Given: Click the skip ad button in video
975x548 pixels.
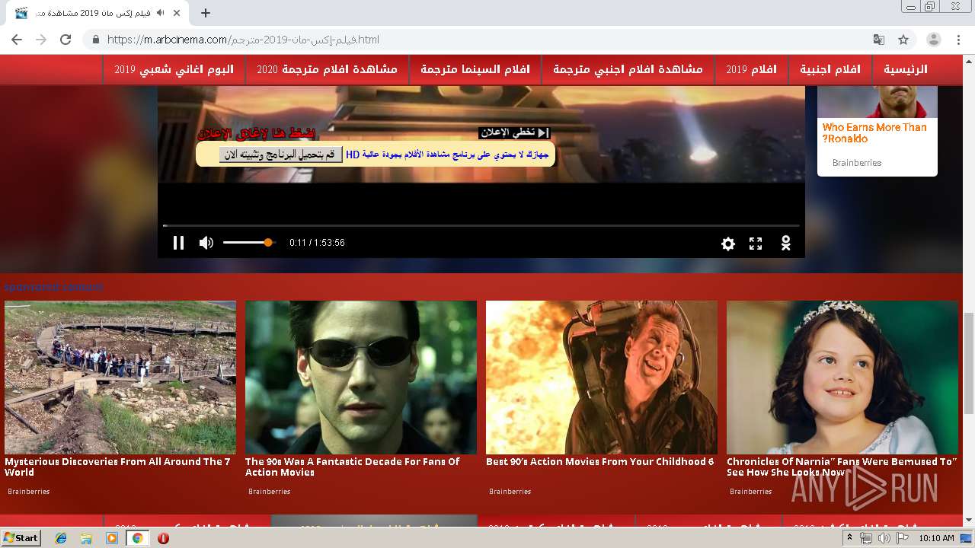Looking at the screenshot, I should pyautogui.click(x=514, y=132).
